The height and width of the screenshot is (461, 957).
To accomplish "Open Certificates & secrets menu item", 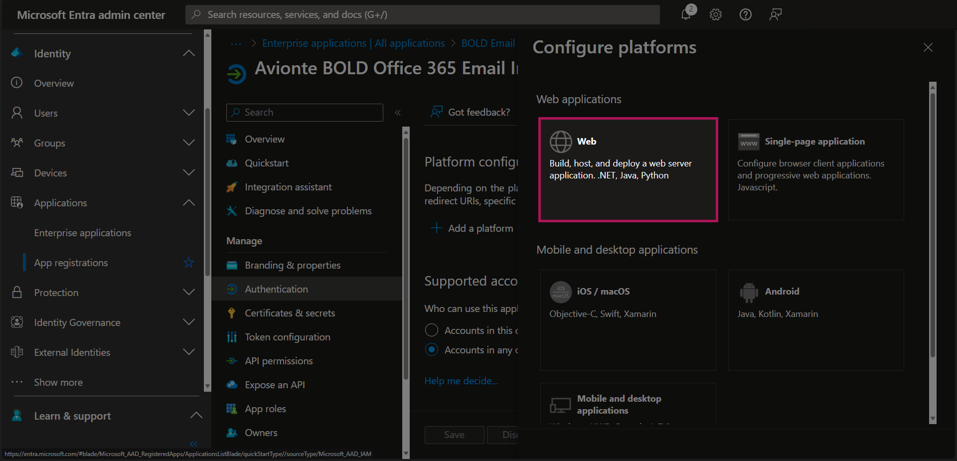I will tap(290, 313).
